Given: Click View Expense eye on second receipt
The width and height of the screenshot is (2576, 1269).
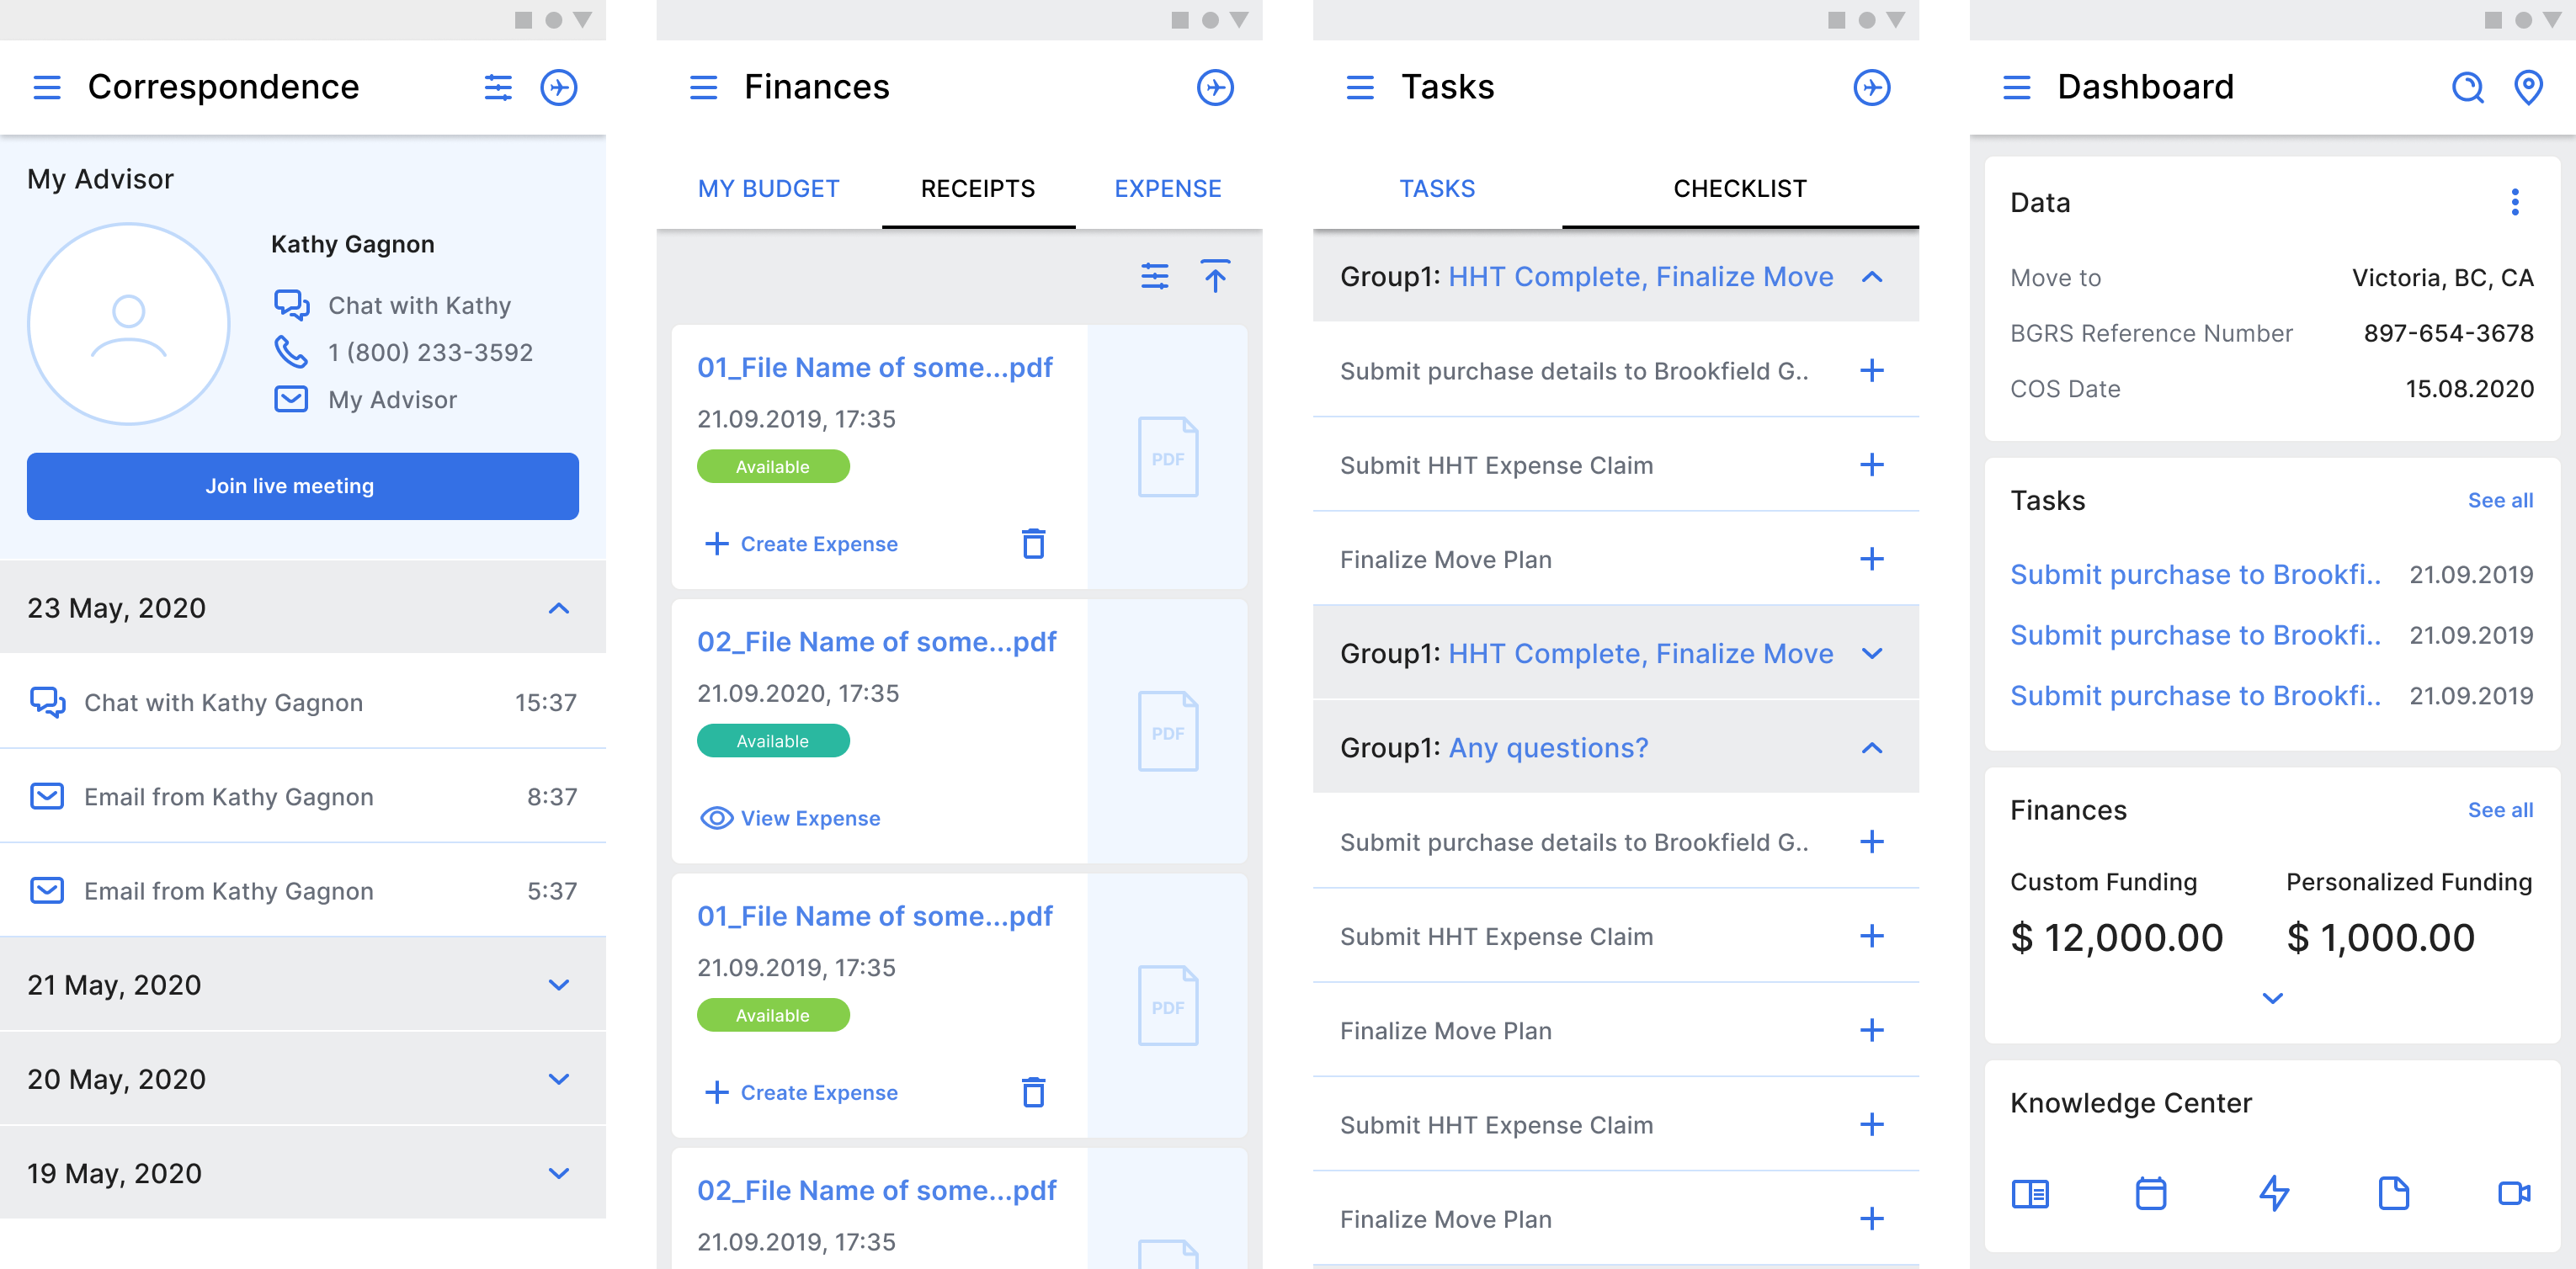Looking at the screenshot, I should [x=716, y=818].
